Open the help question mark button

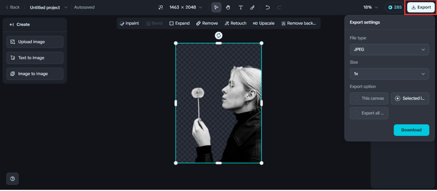(13, 179)
